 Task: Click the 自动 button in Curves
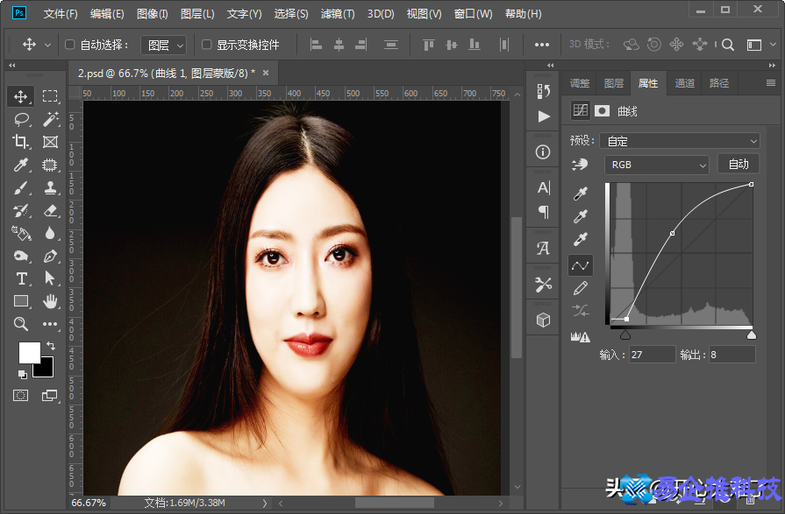(x=738, y=164)
